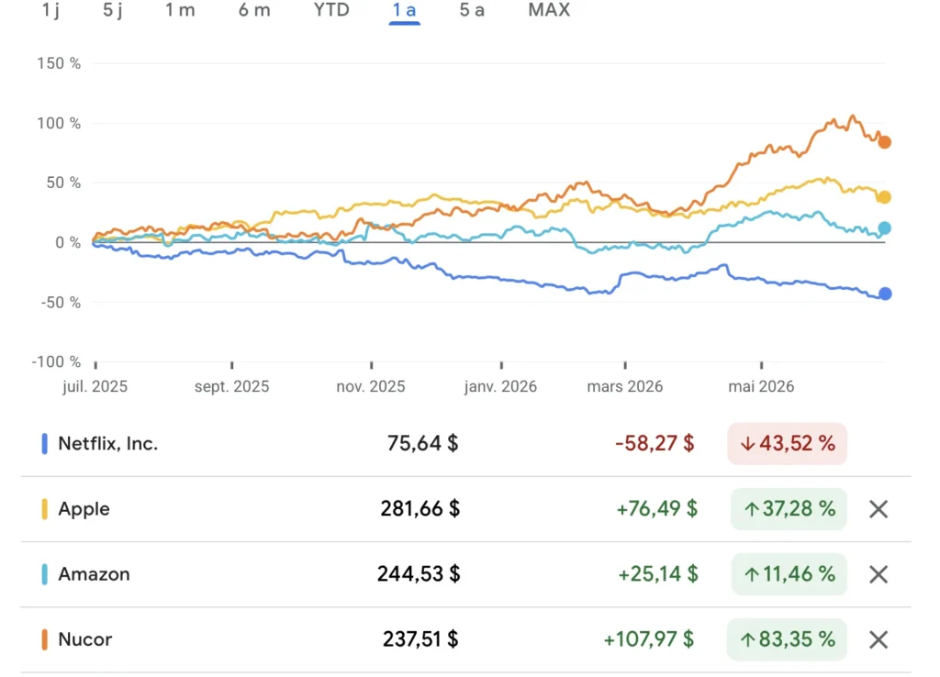
Task: Click the Apple change +76,49 $
Action: (657, 509)
